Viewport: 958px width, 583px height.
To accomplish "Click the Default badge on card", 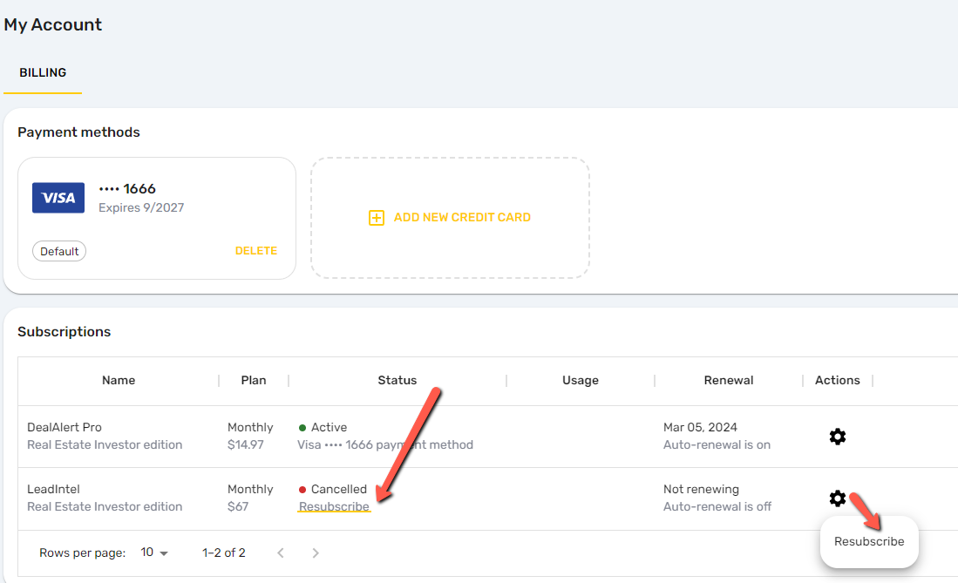I will tap(59, 251).
